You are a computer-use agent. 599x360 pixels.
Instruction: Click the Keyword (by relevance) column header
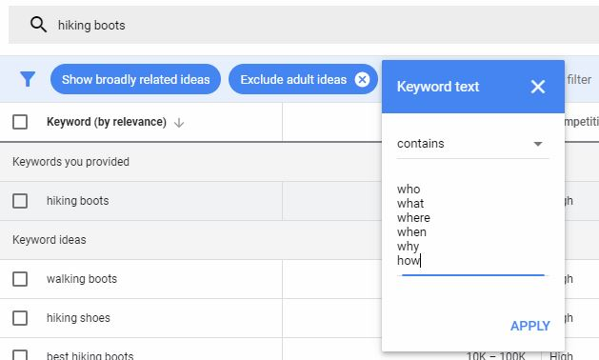(107, 122)
